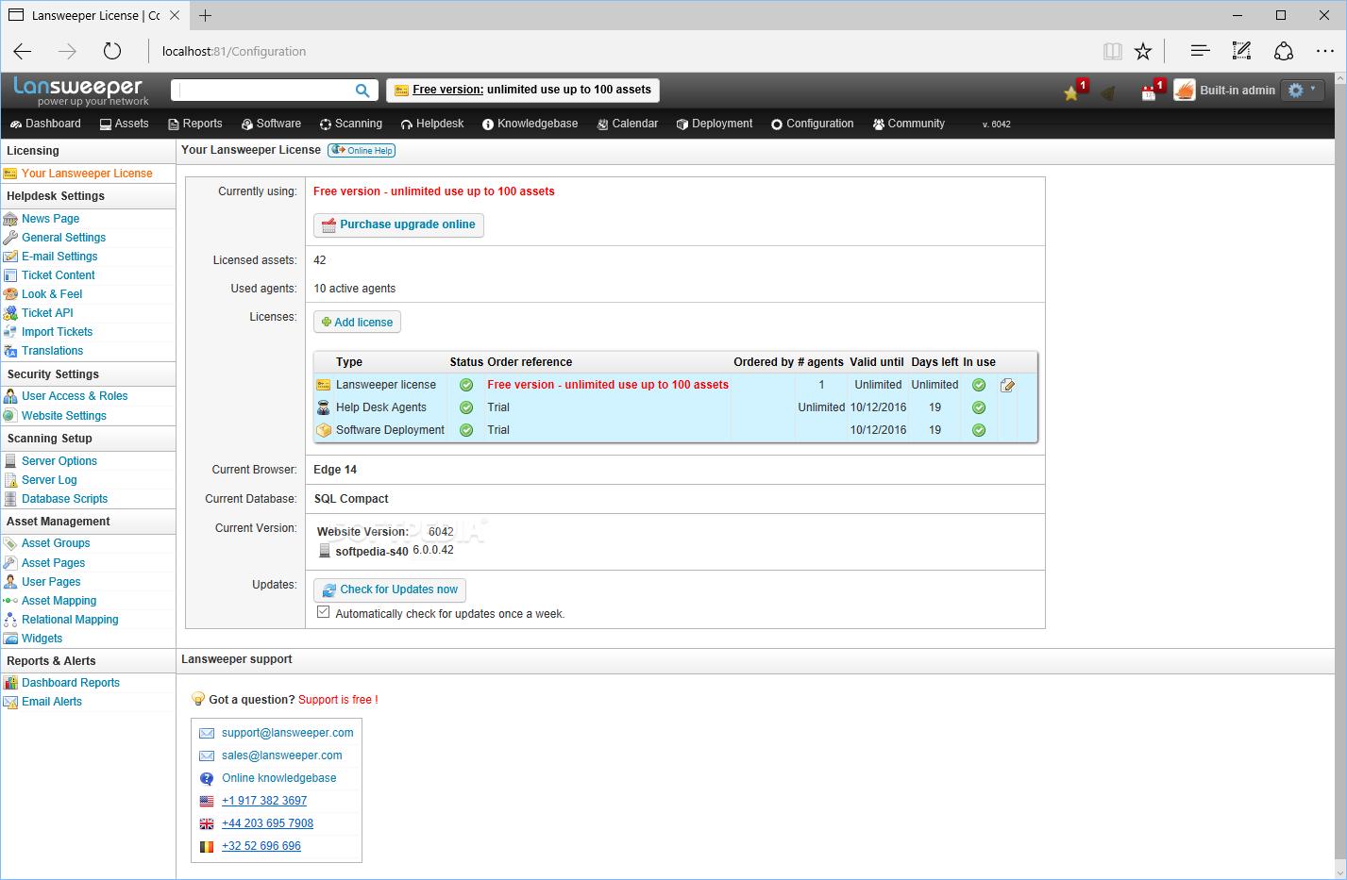Open the Calendar menu

(628, 124)
